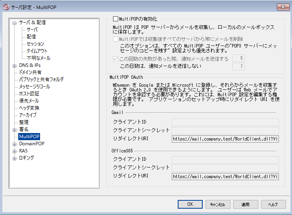Click the 適用 button
Viewport: 292px width, 215px height.
coord(245,204)
